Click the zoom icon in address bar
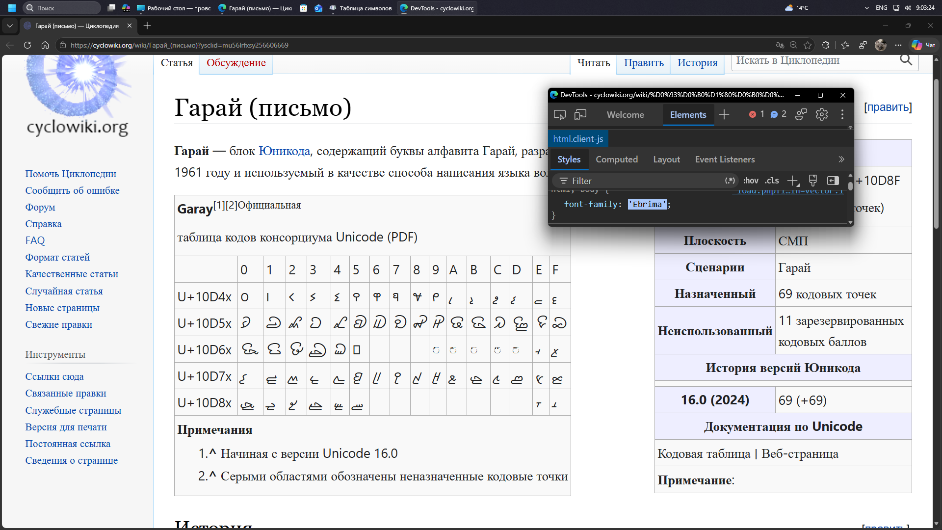The width and height of the screenshot is (942, 530). tap(793, 45)
